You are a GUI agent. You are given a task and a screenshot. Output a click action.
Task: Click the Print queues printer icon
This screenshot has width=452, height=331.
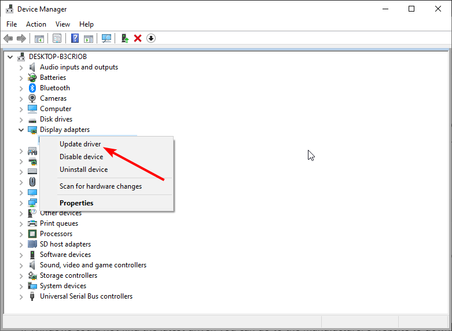pos(32,223)
